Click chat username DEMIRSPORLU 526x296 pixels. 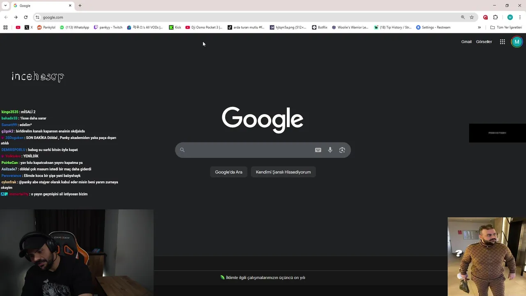[x=14, y=150]
